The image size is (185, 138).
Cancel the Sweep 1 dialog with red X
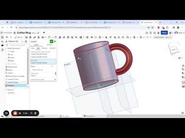point(55,41)
